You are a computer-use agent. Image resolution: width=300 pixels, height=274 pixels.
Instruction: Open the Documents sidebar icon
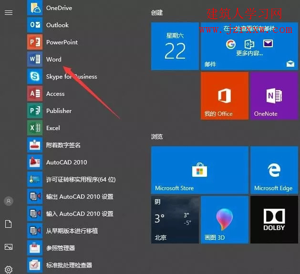tap(9, 224)
